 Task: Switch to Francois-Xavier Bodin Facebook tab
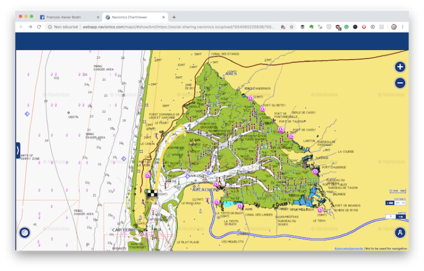69,17
